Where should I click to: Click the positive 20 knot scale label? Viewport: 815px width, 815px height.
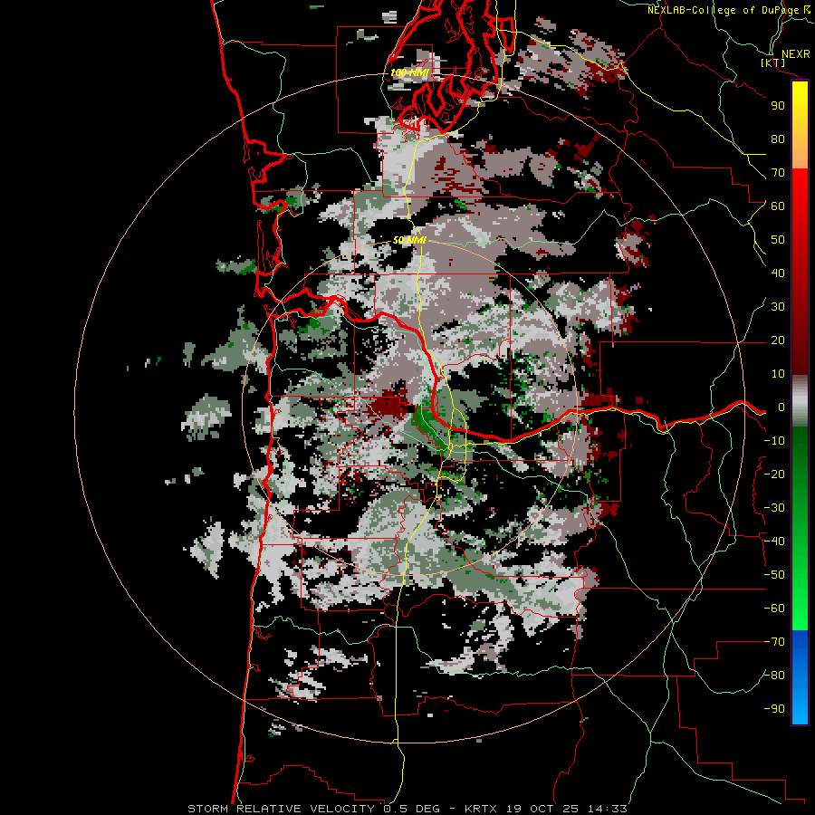pos(778,340)
